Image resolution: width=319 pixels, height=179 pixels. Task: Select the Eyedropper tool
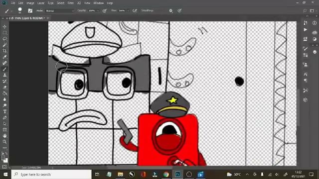click(x=4, y=57)
